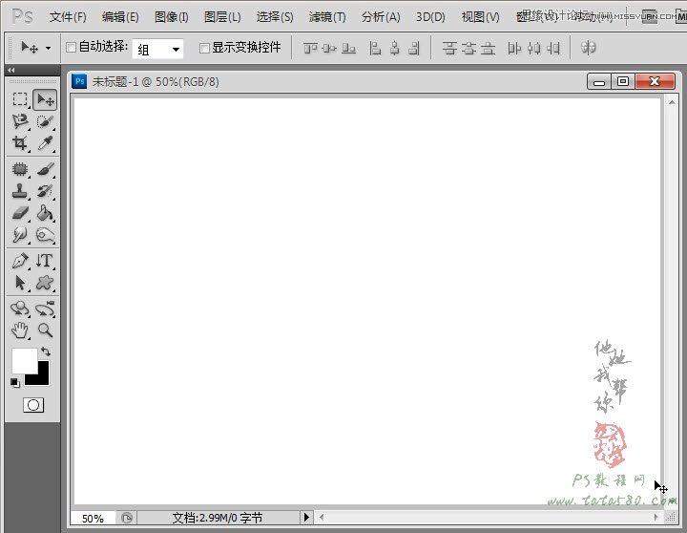Viewport: 687px width, 533px height.
Task: Open the 文件(F) menu
Action: tap(68, 17)
